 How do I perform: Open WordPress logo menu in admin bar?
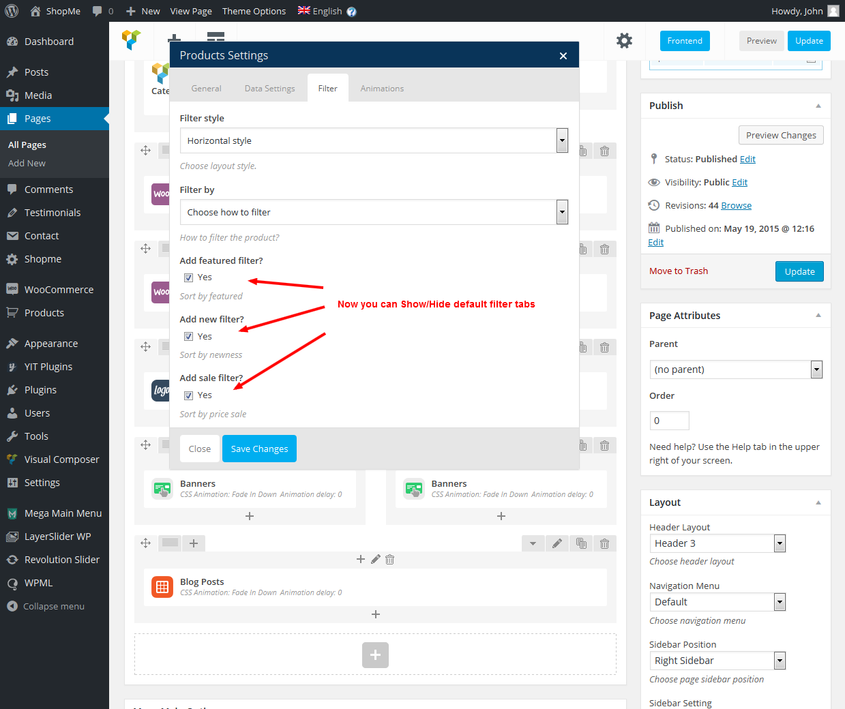pos(12,11)
